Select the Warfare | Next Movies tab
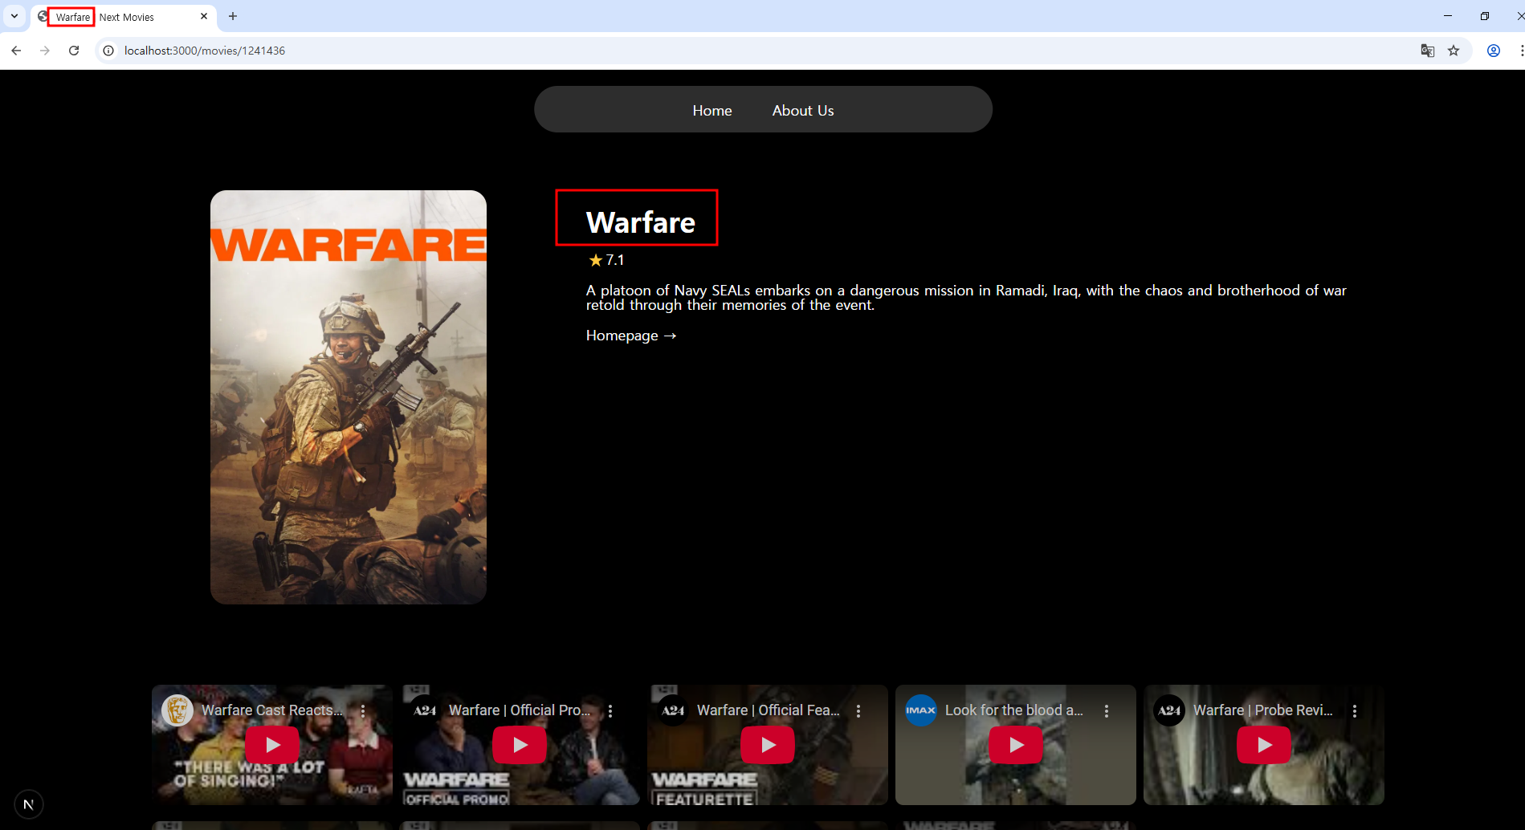 [x=122, y=17]
